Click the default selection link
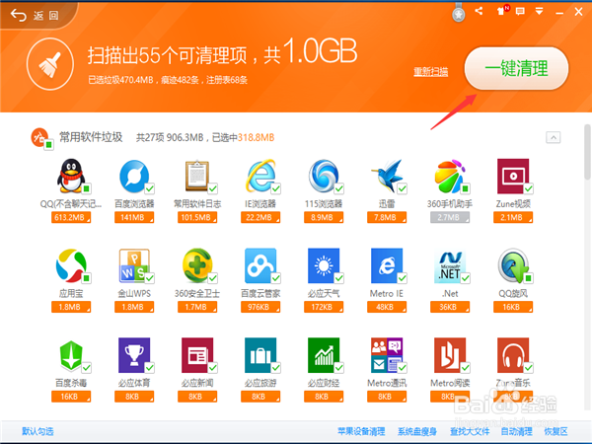 tap(37, 431)
